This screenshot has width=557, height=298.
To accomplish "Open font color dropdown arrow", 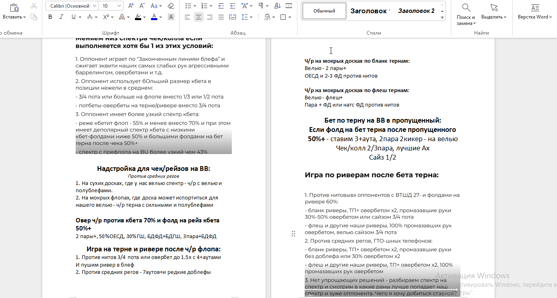I will 161,17.
